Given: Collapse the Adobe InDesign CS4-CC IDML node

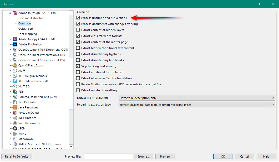Looking at the screenshot, I should (x=10, y=13).
